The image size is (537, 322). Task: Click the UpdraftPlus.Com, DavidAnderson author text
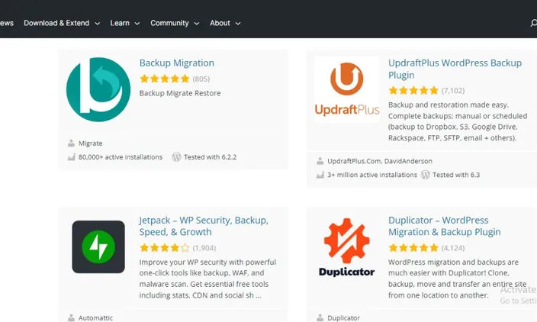380,161
